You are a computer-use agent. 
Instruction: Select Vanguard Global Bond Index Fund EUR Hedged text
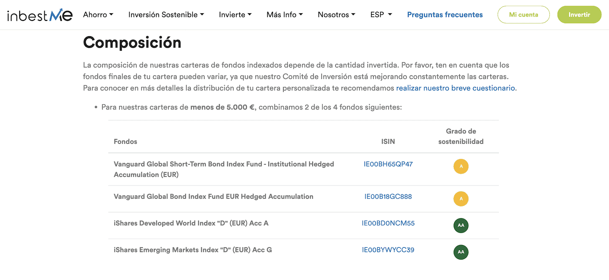pyautogui.click(x=214, y=196)
